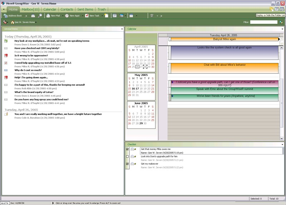Screen dimensions: 286x205
Task: Click the greyed-out calendar icon in the toolbar
Action: pos(152,16)
